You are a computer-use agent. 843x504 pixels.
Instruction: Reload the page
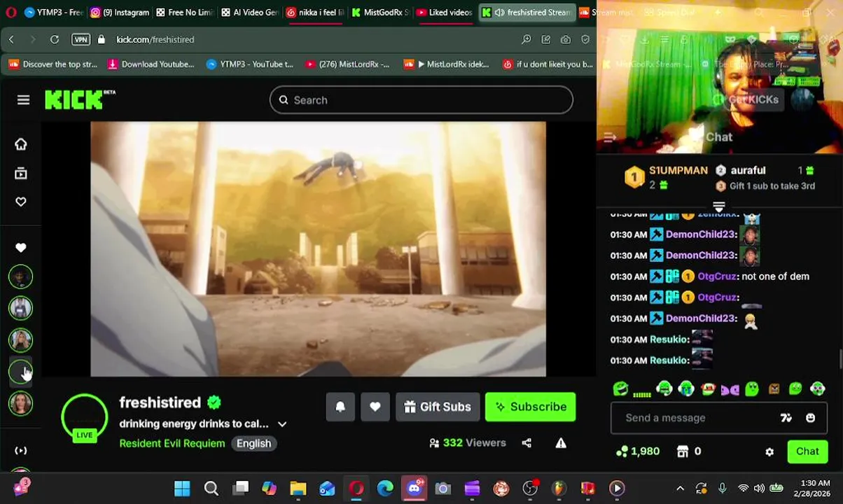tap(55, 40)
